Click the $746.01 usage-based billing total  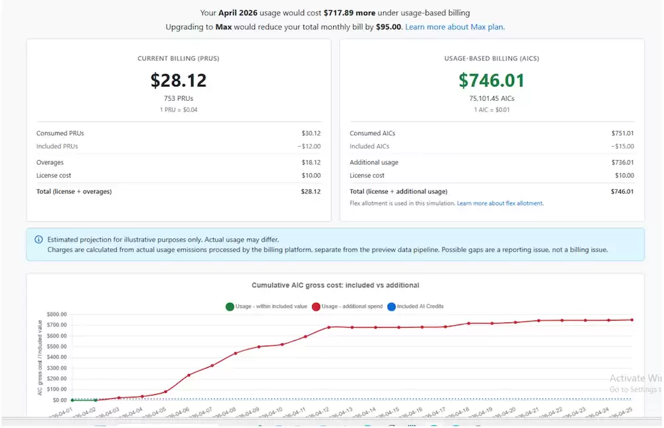(x=491, y=80)
